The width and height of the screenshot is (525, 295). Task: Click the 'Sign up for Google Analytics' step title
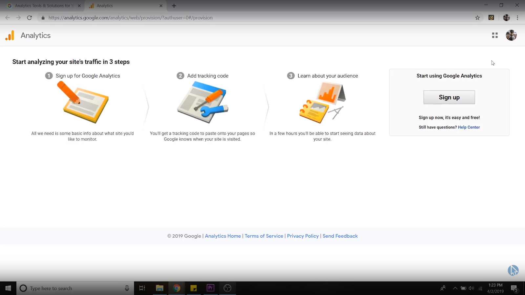click(x=88, y=76)
